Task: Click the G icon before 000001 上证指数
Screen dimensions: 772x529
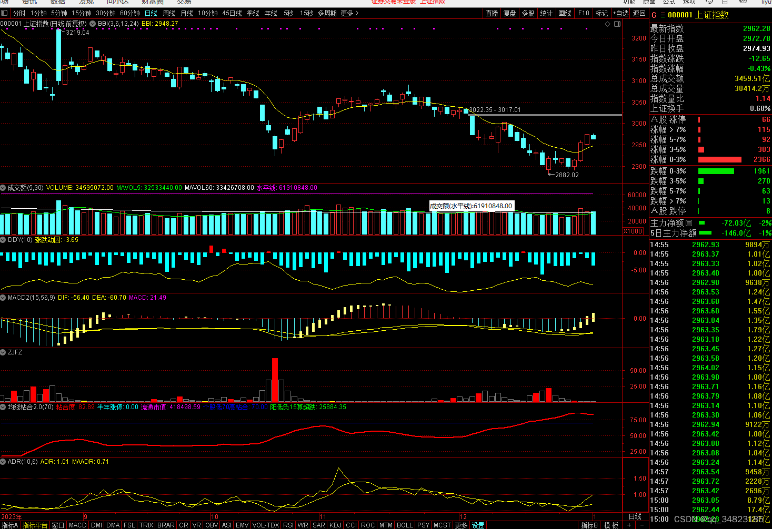Action: 654,15
